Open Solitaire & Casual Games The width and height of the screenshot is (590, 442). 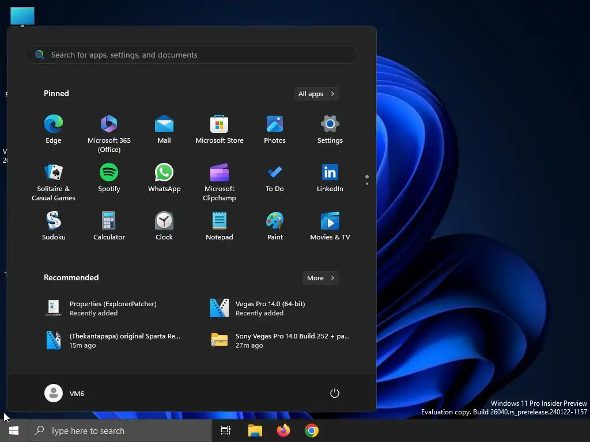(54, 182)
